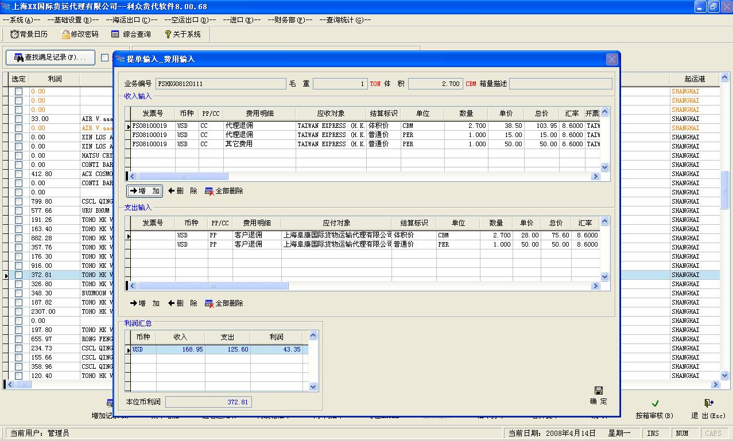Open the 财务部 menu
Screen dimensions: 733x441
(x=290, y=19)
